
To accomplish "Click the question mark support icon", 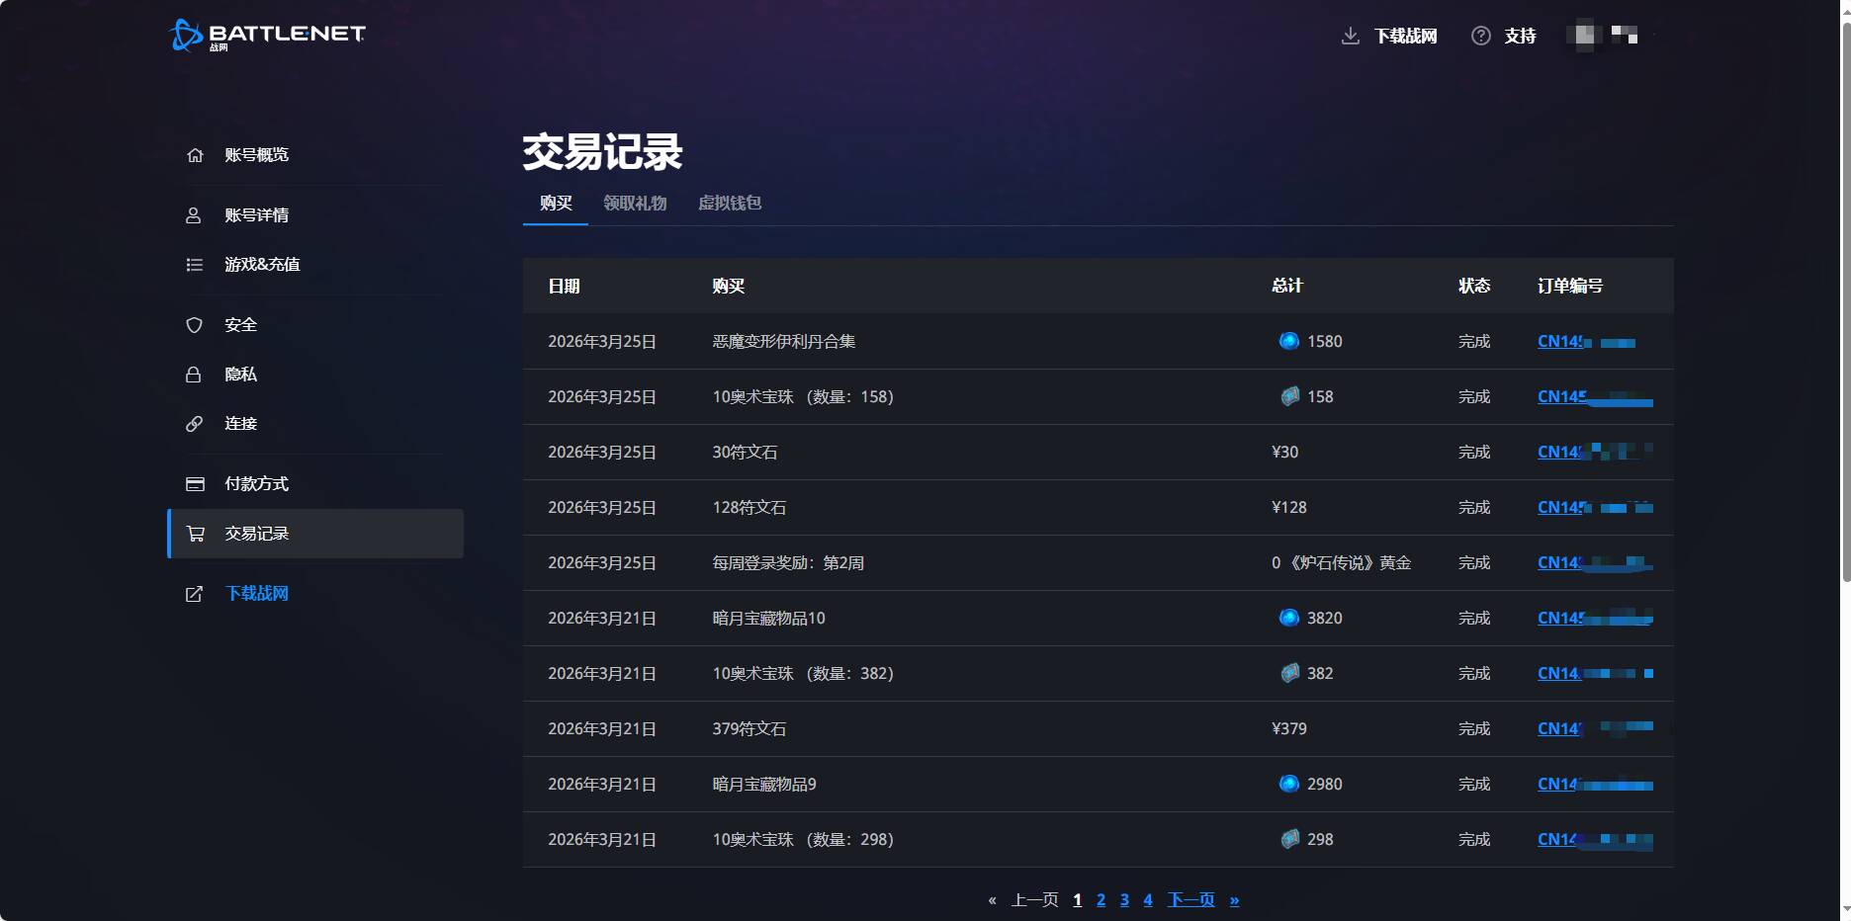I will [x=1480, y=36].
